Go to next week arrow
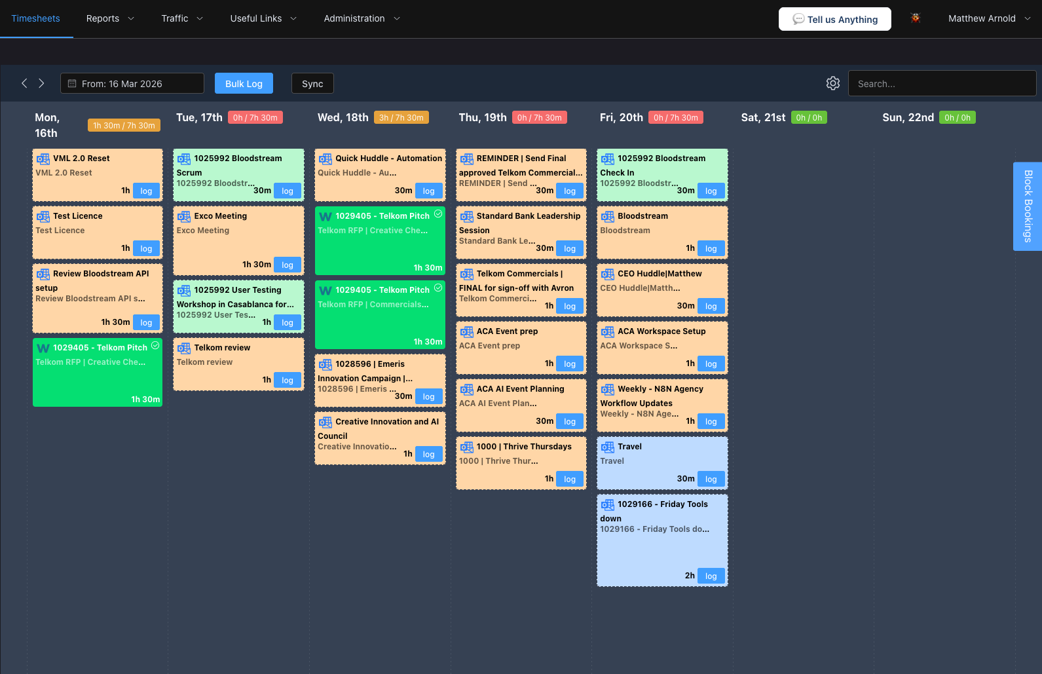Image resolution: width=1042 pixels, height=674 pixels. click(41, 83)
